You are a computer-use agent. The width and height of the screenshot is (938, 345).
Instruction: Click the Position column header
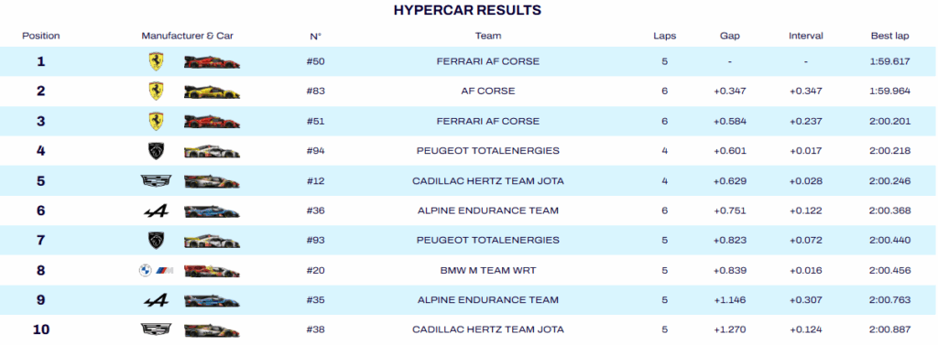tap(41, 36)
